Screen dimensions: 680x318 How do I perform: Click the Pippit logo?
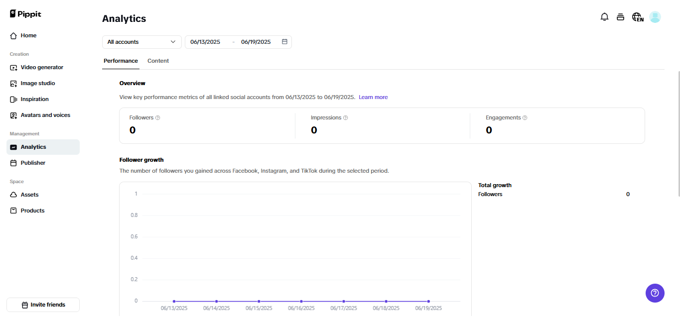pos(25,13)
